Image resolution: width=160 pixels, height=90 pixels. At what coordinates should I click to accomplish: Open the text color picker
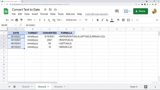[112, 20]
